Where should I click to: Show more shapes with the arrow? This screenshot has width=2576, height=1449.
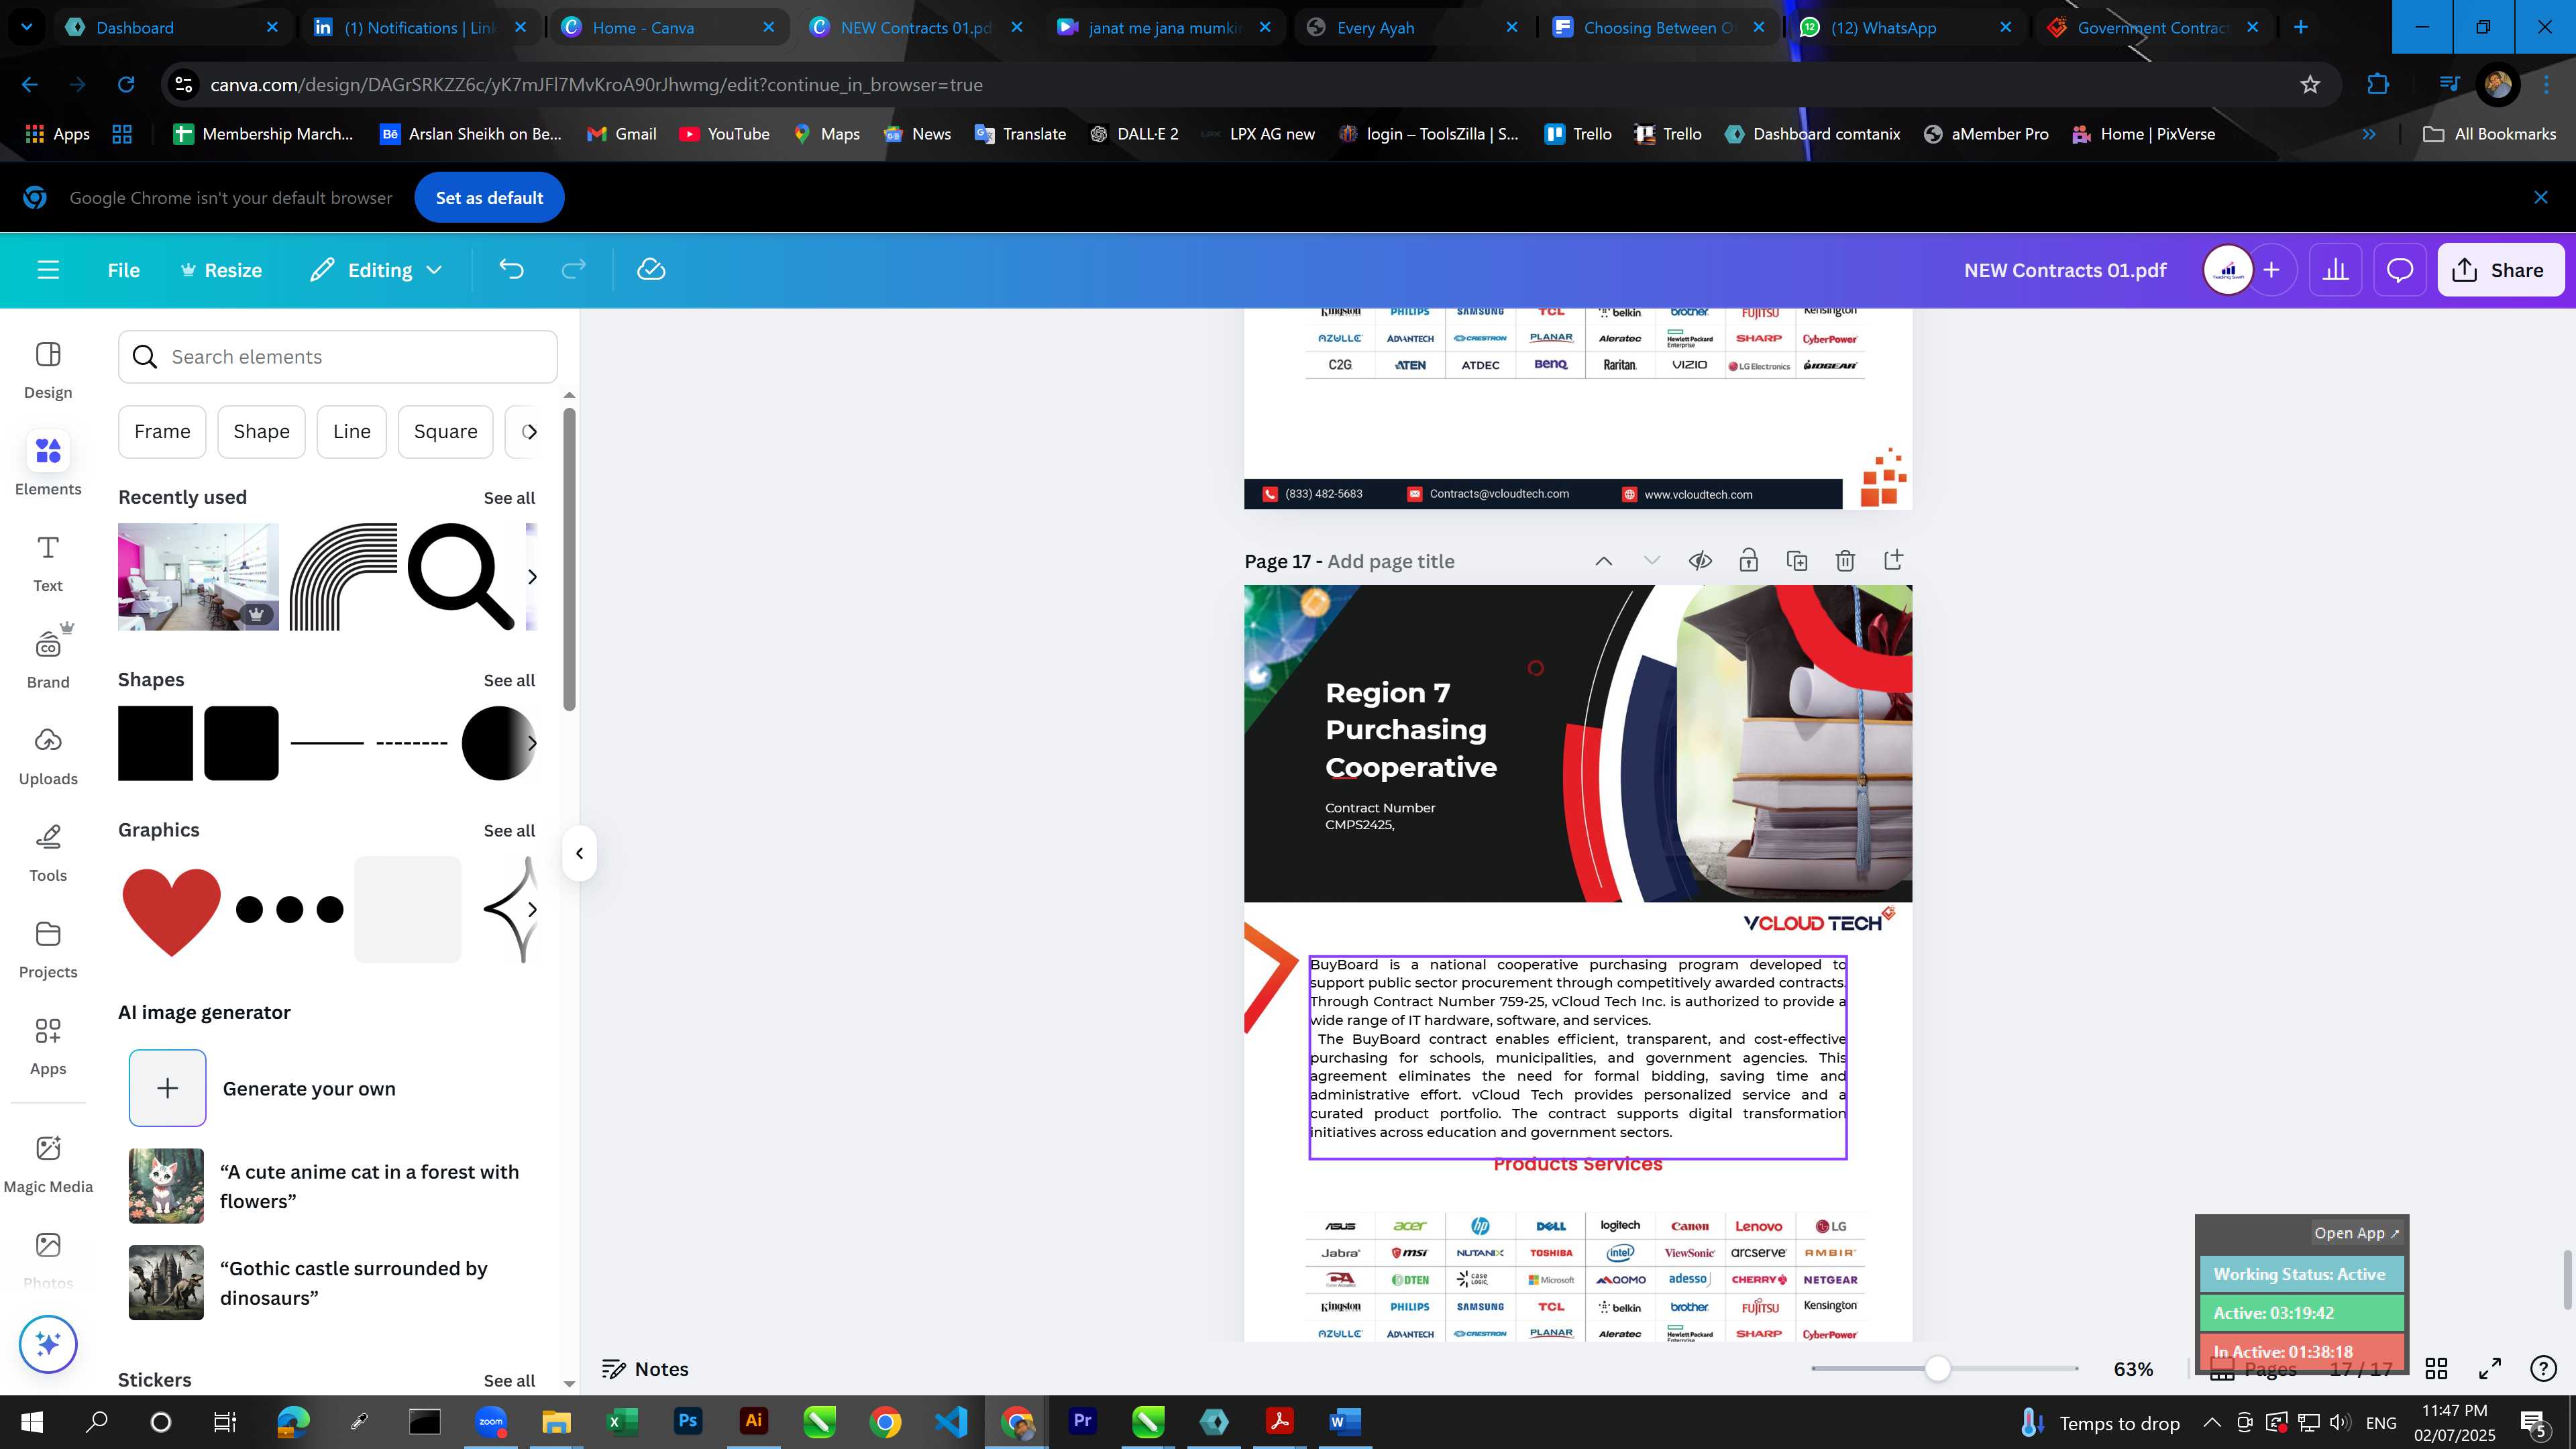[x=532, y=743]
